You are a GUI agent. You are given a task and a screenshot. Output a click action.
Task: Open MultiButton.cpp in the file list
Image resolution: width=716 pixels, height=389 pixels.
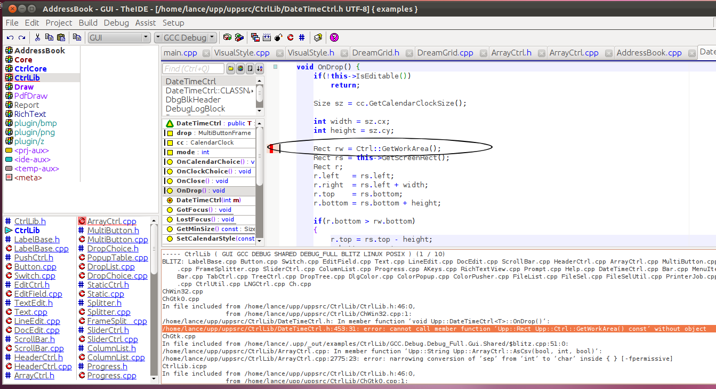tap(117, 240)
